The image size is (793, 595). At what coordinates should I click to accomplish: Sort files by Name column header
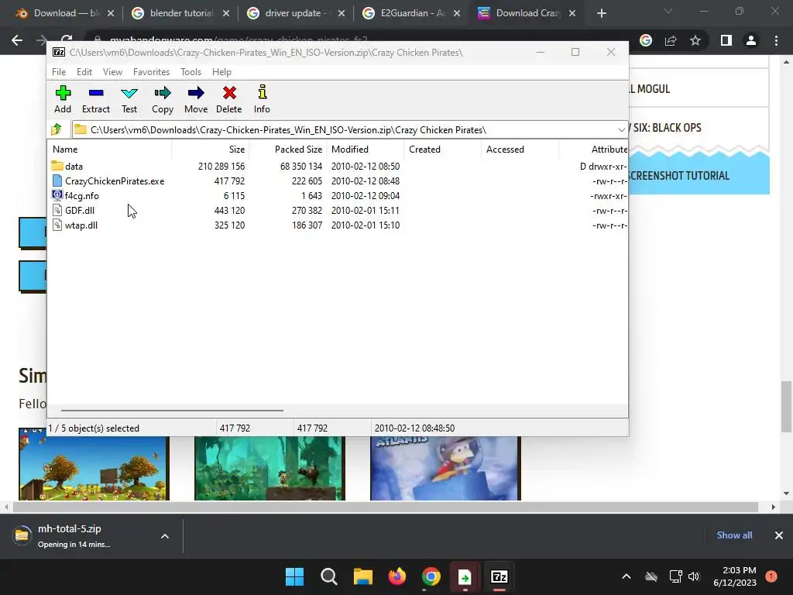(110, 150)
